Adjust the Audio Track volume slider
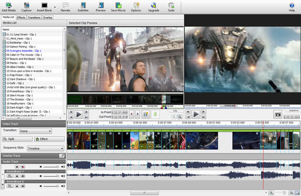Image resolution: width=301 pixels, height=196 pixels. click(51, 167)
